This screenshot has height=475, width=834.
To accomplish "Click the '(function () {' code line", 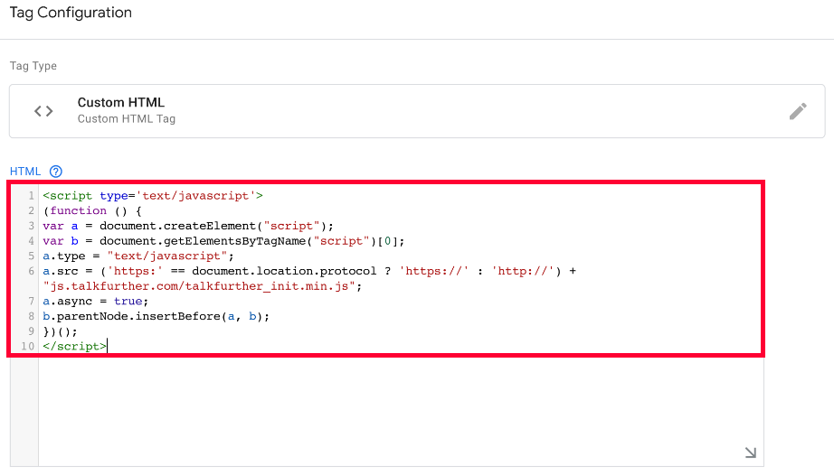I will point(92,210).
